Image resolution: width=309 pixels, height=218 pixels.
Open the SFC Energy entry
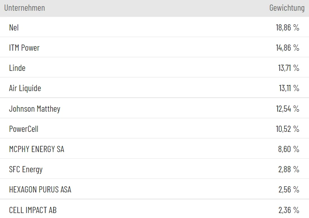[x=26, y=169]
